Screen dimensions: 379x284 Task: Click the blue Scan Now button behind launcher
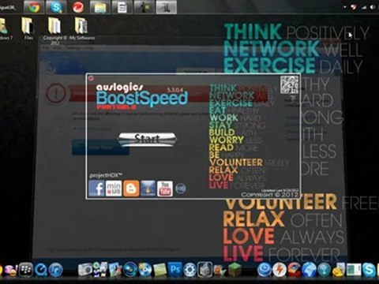point(100,148)
